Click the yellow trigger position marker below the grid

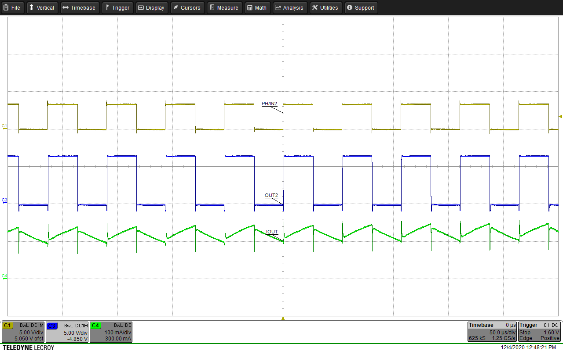(284, 318)
